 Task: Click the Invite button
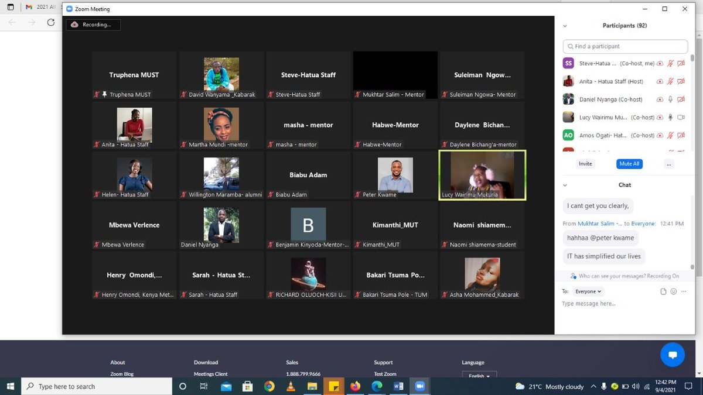(x=585, y=164)
